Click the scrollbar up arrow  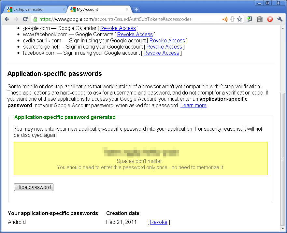coord(283,28)
